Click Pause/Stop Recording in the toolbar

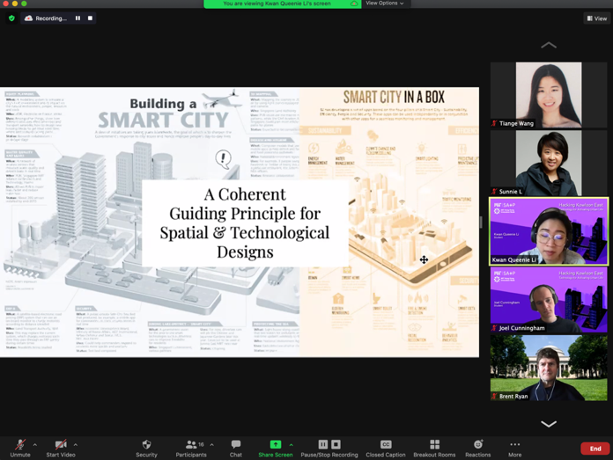point(329,448)
